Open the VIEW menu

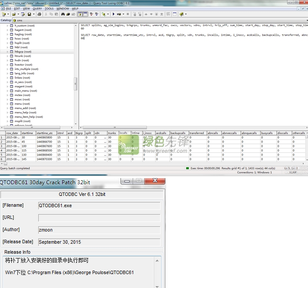(27, 9)
